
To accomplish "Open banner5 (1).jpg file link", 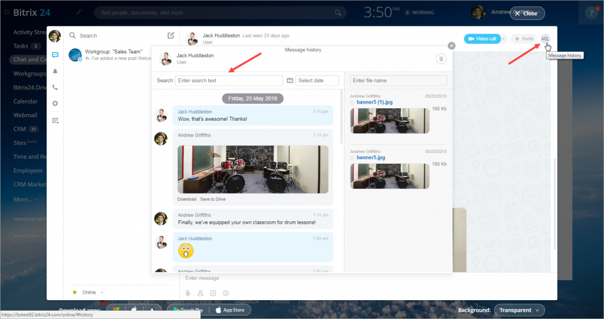I will [375, 102].
